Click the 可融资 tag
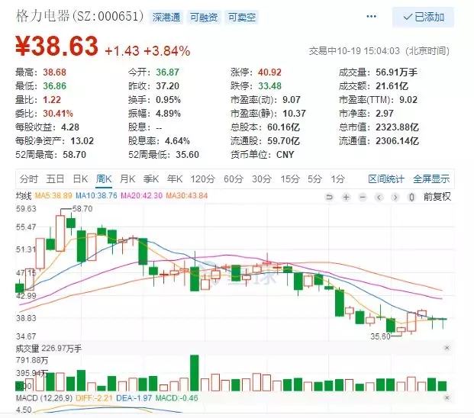The image size is (474, 418). (x=204, y=18)
